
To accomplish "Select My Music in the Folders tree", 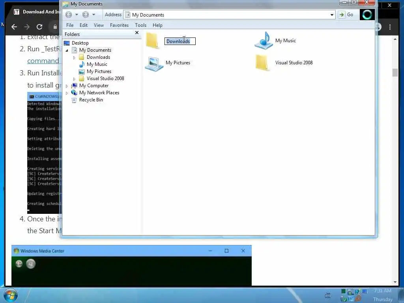I will pos(97,64).
